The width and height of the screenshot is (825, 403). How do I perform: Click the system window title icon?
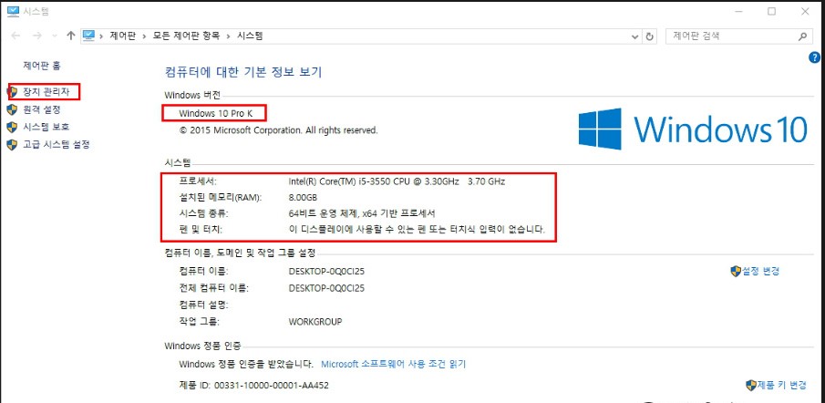(13, 11)
